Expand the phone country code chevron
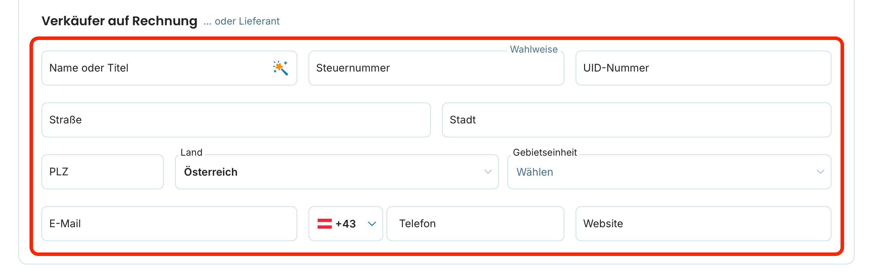 (372, 224)
